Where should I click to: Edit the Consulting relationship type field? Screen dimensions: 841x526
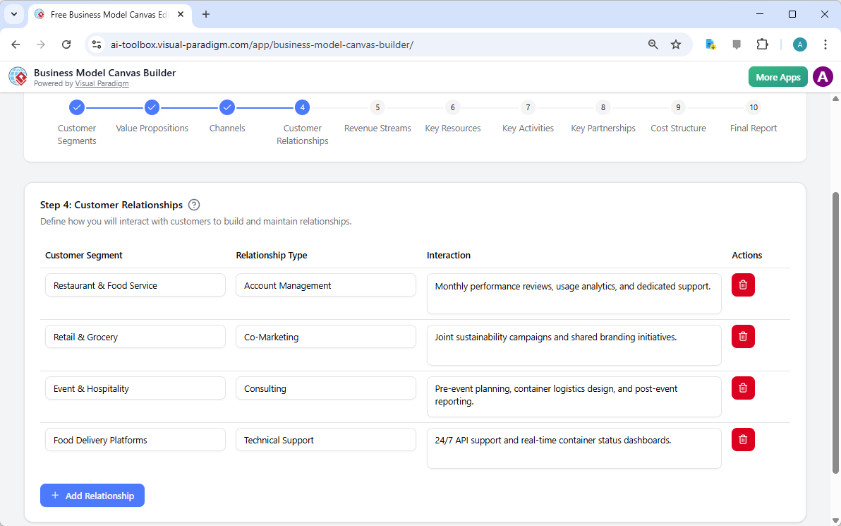325,388
